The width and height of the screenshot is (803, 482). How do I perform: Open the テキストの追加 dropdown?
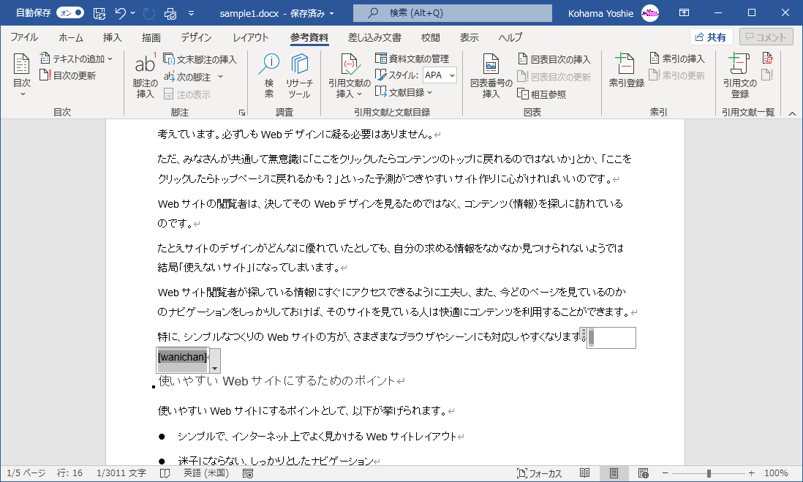click(x=76, y=59)
